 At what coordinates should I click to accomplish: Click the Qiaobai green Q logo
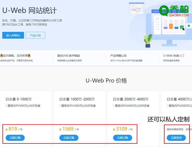[x=166, y=11]
